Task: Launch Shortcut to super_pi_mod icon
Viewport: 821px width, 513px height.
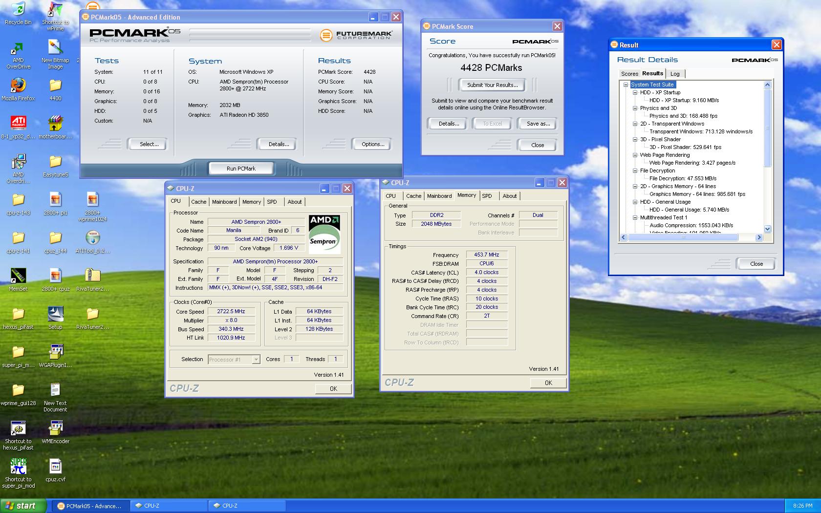Action: point(18,473)
